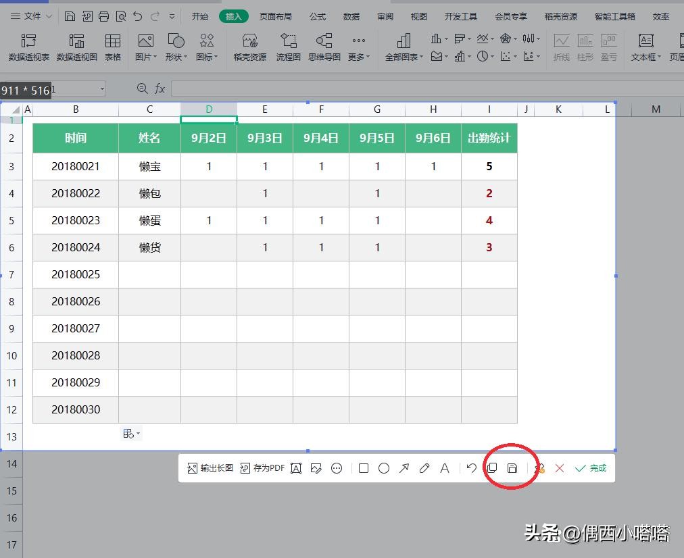Click the copy screenshot icon
The width and height of the screenshot is (684, 558).
click(x=492, y=468)
